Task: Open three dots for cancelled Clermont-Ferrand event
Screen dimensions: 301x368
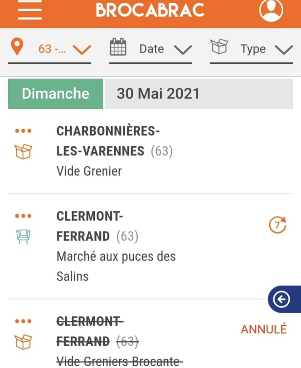Action: 23,321
